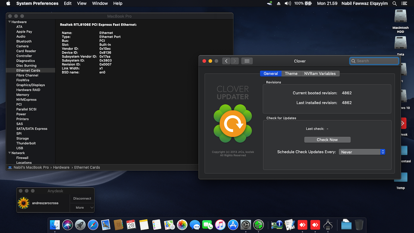Collapse the Network tree section
Viewport: 414px width, 233px height.
[9, 153]
